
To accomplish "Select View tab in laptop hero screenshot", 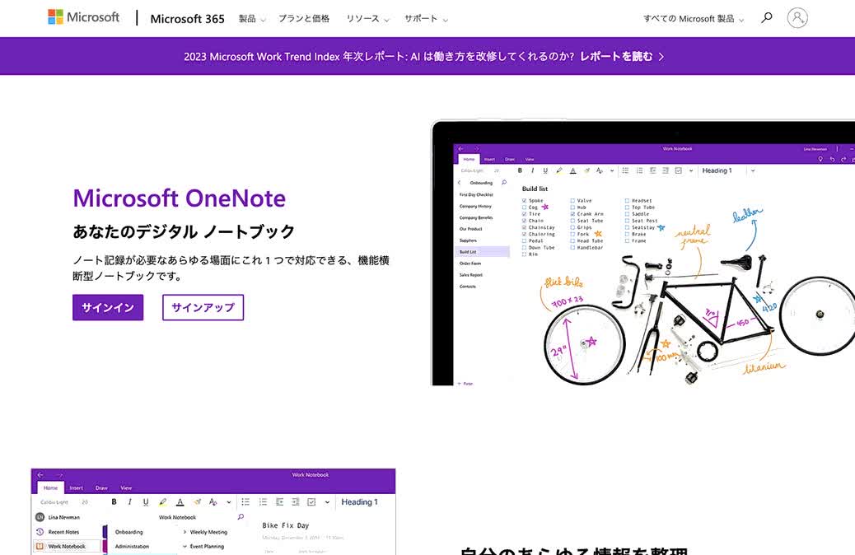I will (x=530, y=159).
